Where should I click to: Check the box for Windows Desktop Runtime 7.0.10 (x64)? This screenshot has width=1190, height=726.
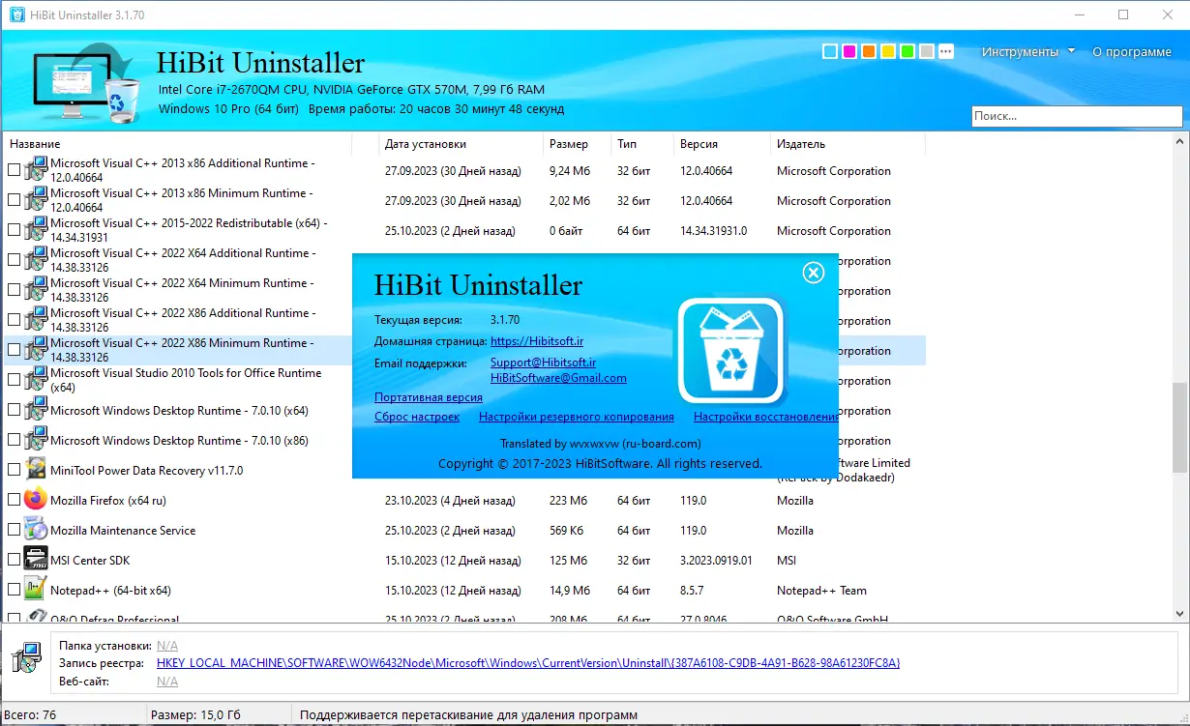(14, 410)
